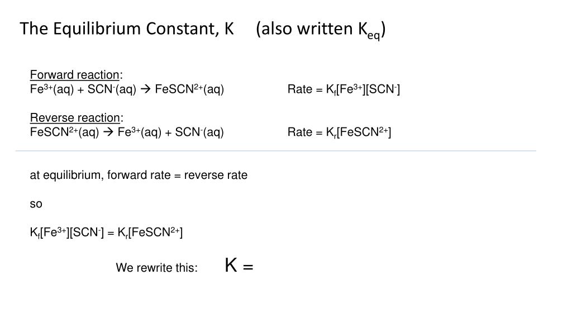This screenshot has width=572, height=322.
Task: Click the slide title 'The Equilibrium Constant, K'
Action: point(127,29)
